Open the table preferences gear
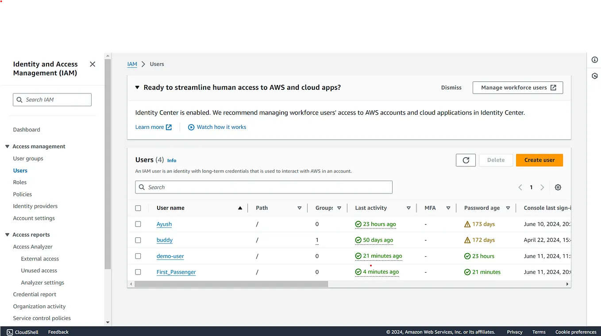 (558, 187)
